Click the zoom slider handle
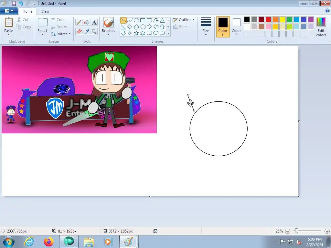 (297, 231)
